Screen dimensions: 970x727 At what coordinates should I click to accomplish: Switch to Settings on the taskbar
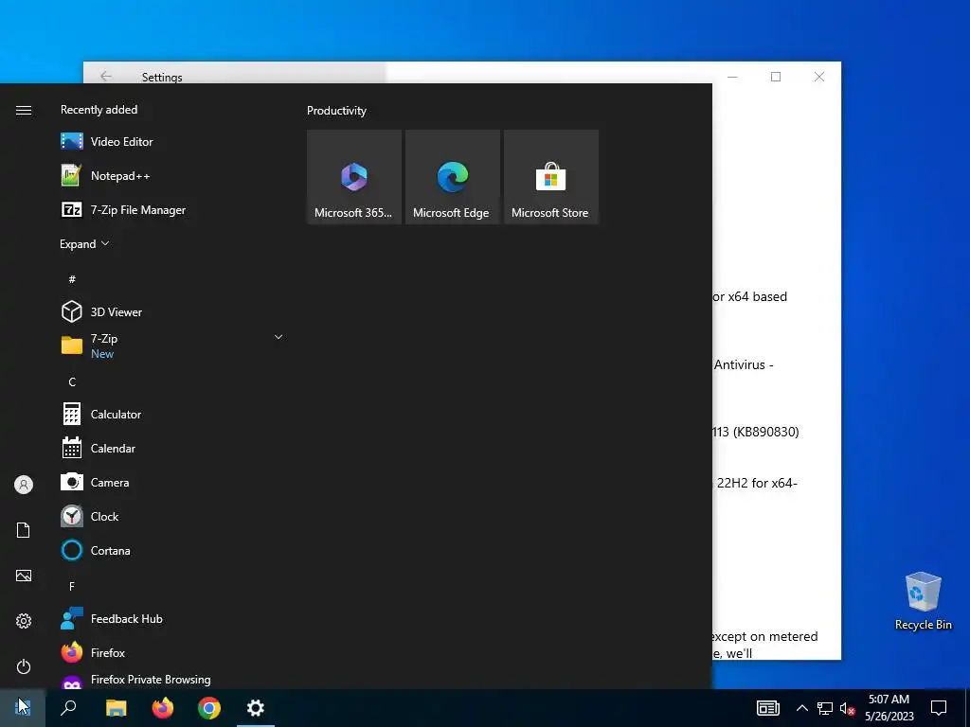(256, 708)
